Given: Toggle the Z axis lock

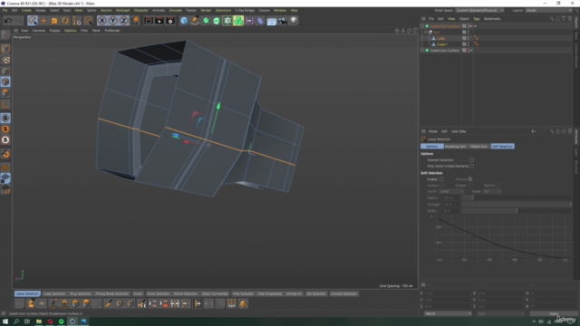Looking at the screenshot, I should pos(123,21).
